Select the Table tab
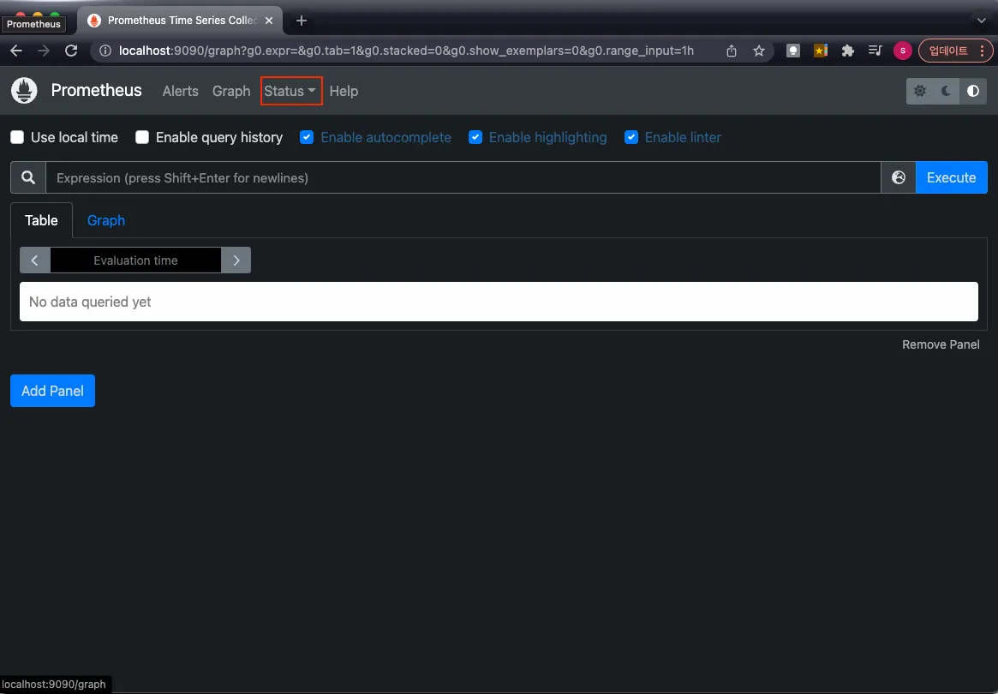 click(41, 220)
